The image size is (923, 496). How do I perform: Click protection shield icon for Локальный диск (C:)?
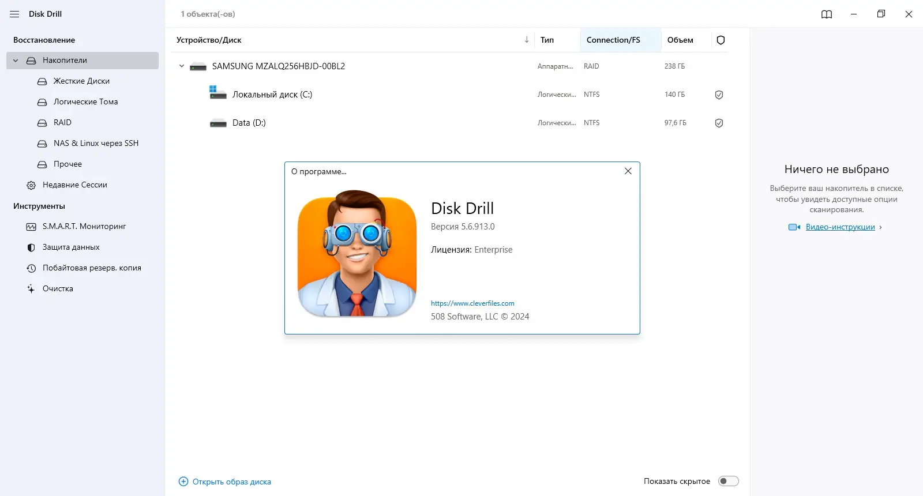[719, 95]
